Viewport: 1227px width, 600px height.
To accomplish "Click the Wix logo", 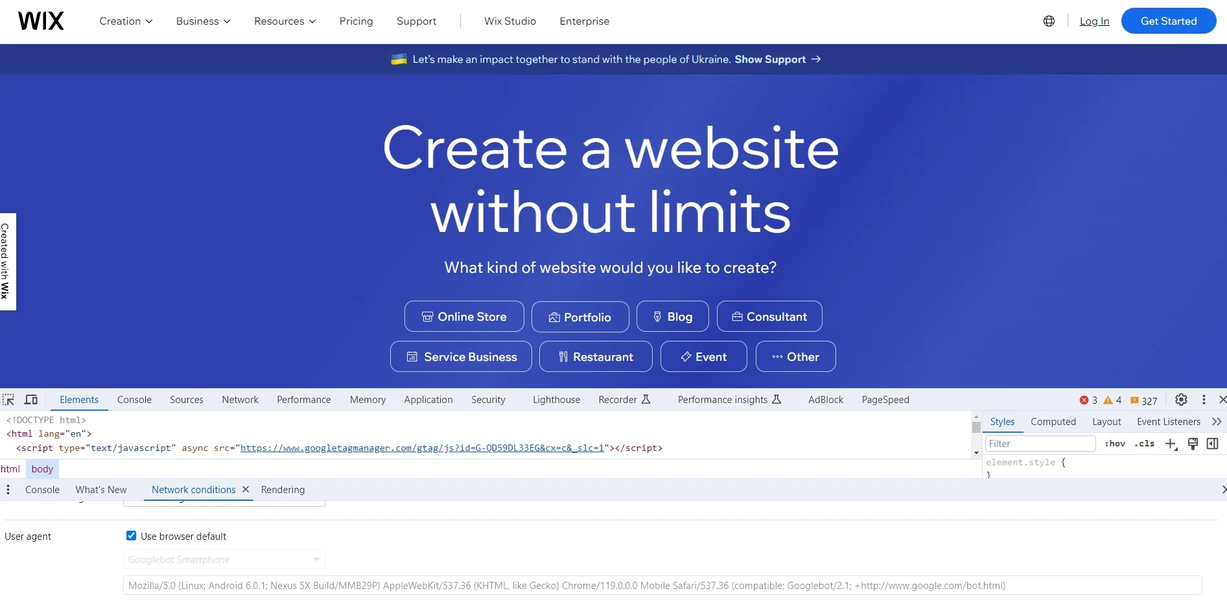I will click(x=41, y=21).
